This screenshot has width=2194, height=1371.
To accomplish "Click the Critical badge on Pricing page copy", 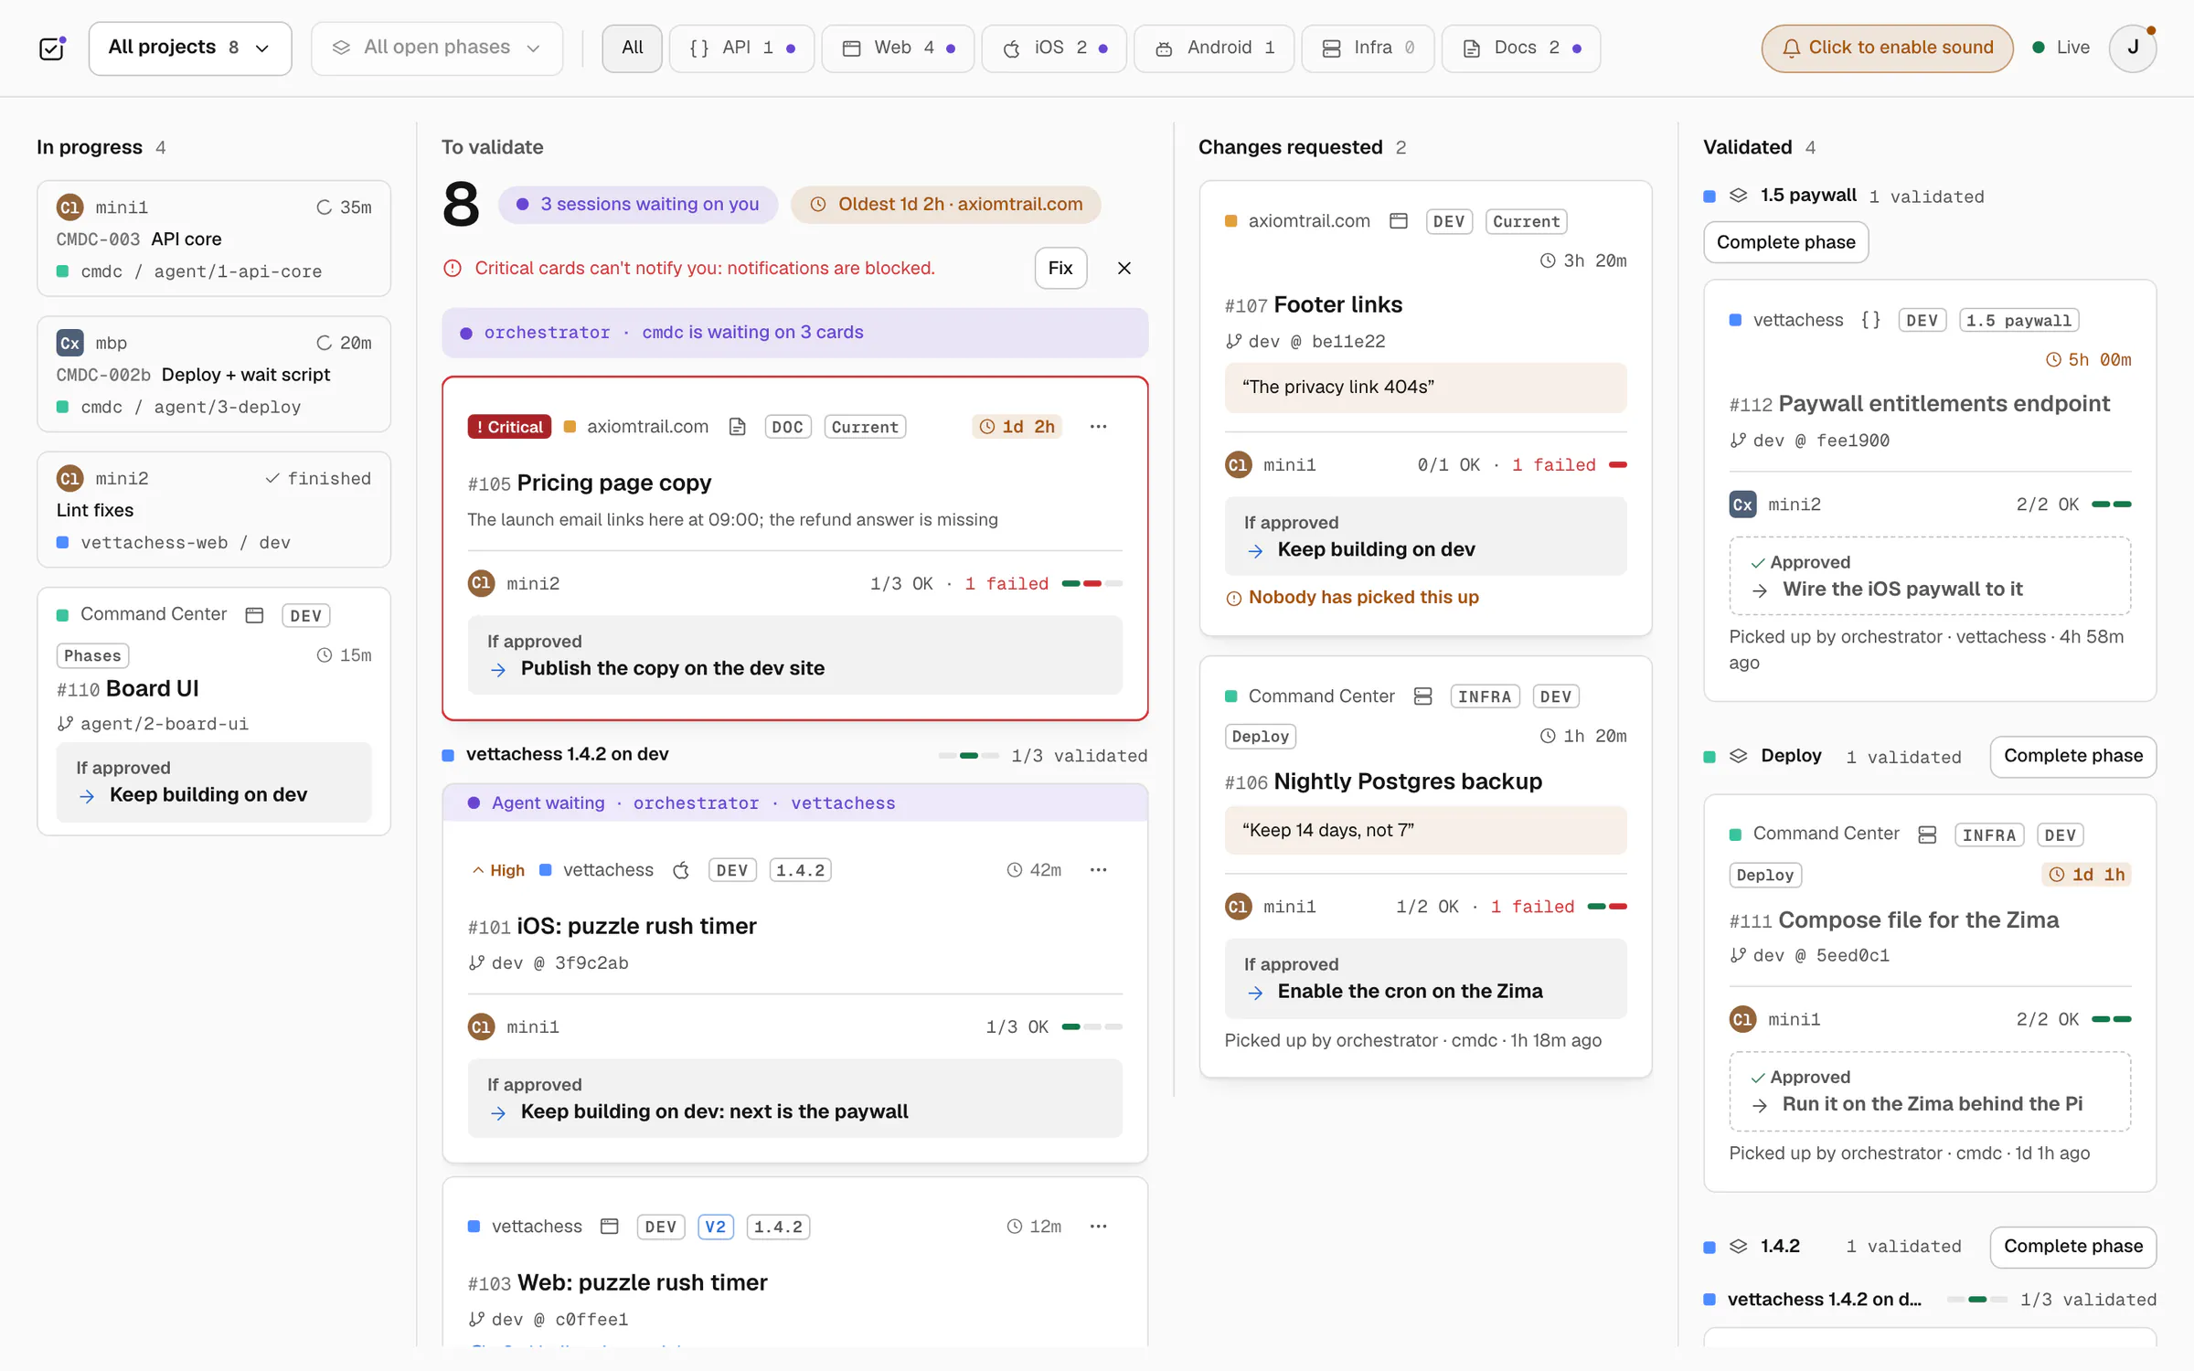I will tap(509, 427).
